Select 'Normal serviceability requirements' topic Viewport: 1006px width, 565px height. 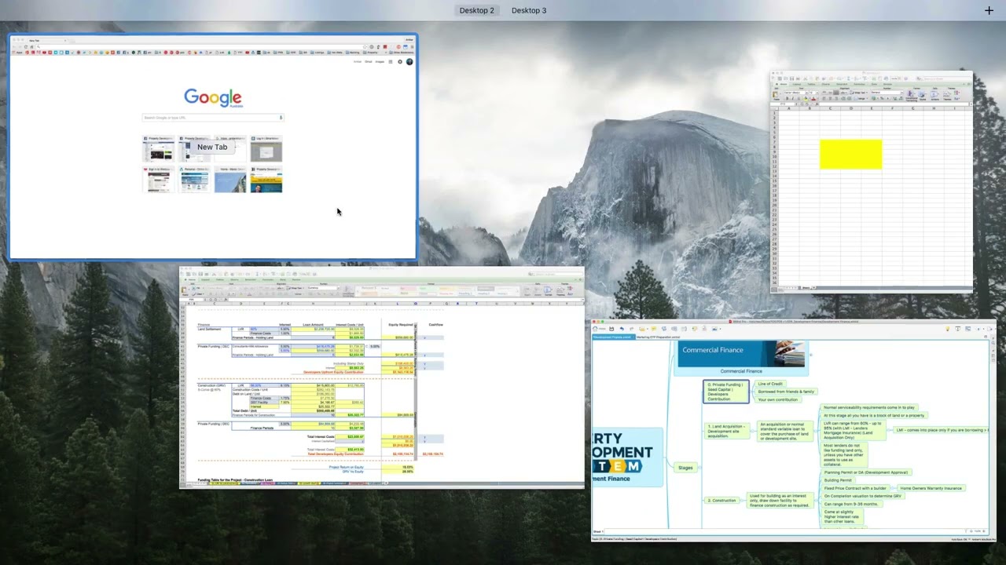click(869, 407)
